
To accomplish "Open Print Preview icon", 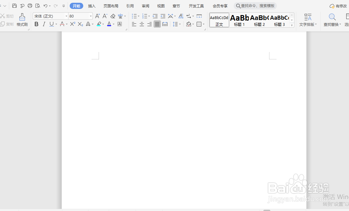I will pyautogui.click(x=38, y=6).
